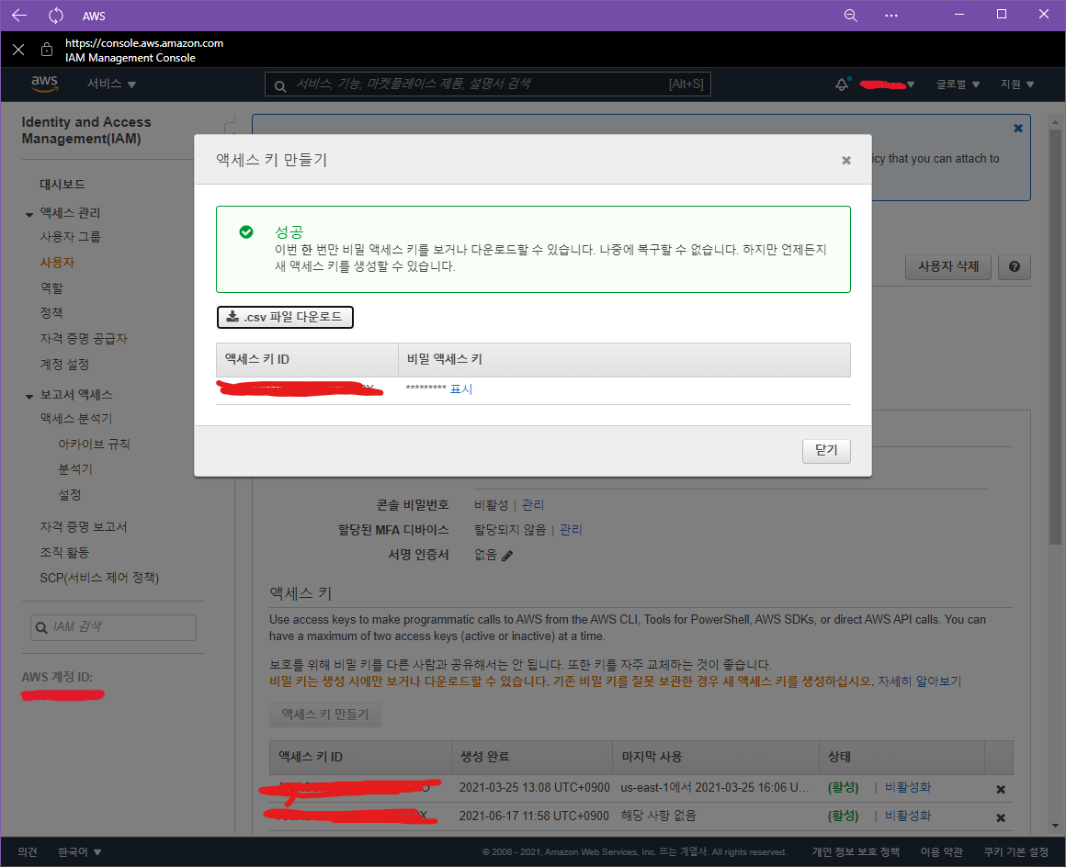Viewport: 1066px width, 867px height.
Task: Open 액세스 분석기 in the sidebar
Action: [76, 419]
